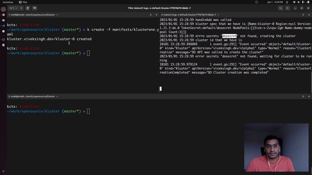Image resolution: width=312 pixels, height=175 pixels.
Task: Click text 'kluster.viveksingh.dev/kluster-0 created'
Action: pyautogui.click(x=49, y=39)
